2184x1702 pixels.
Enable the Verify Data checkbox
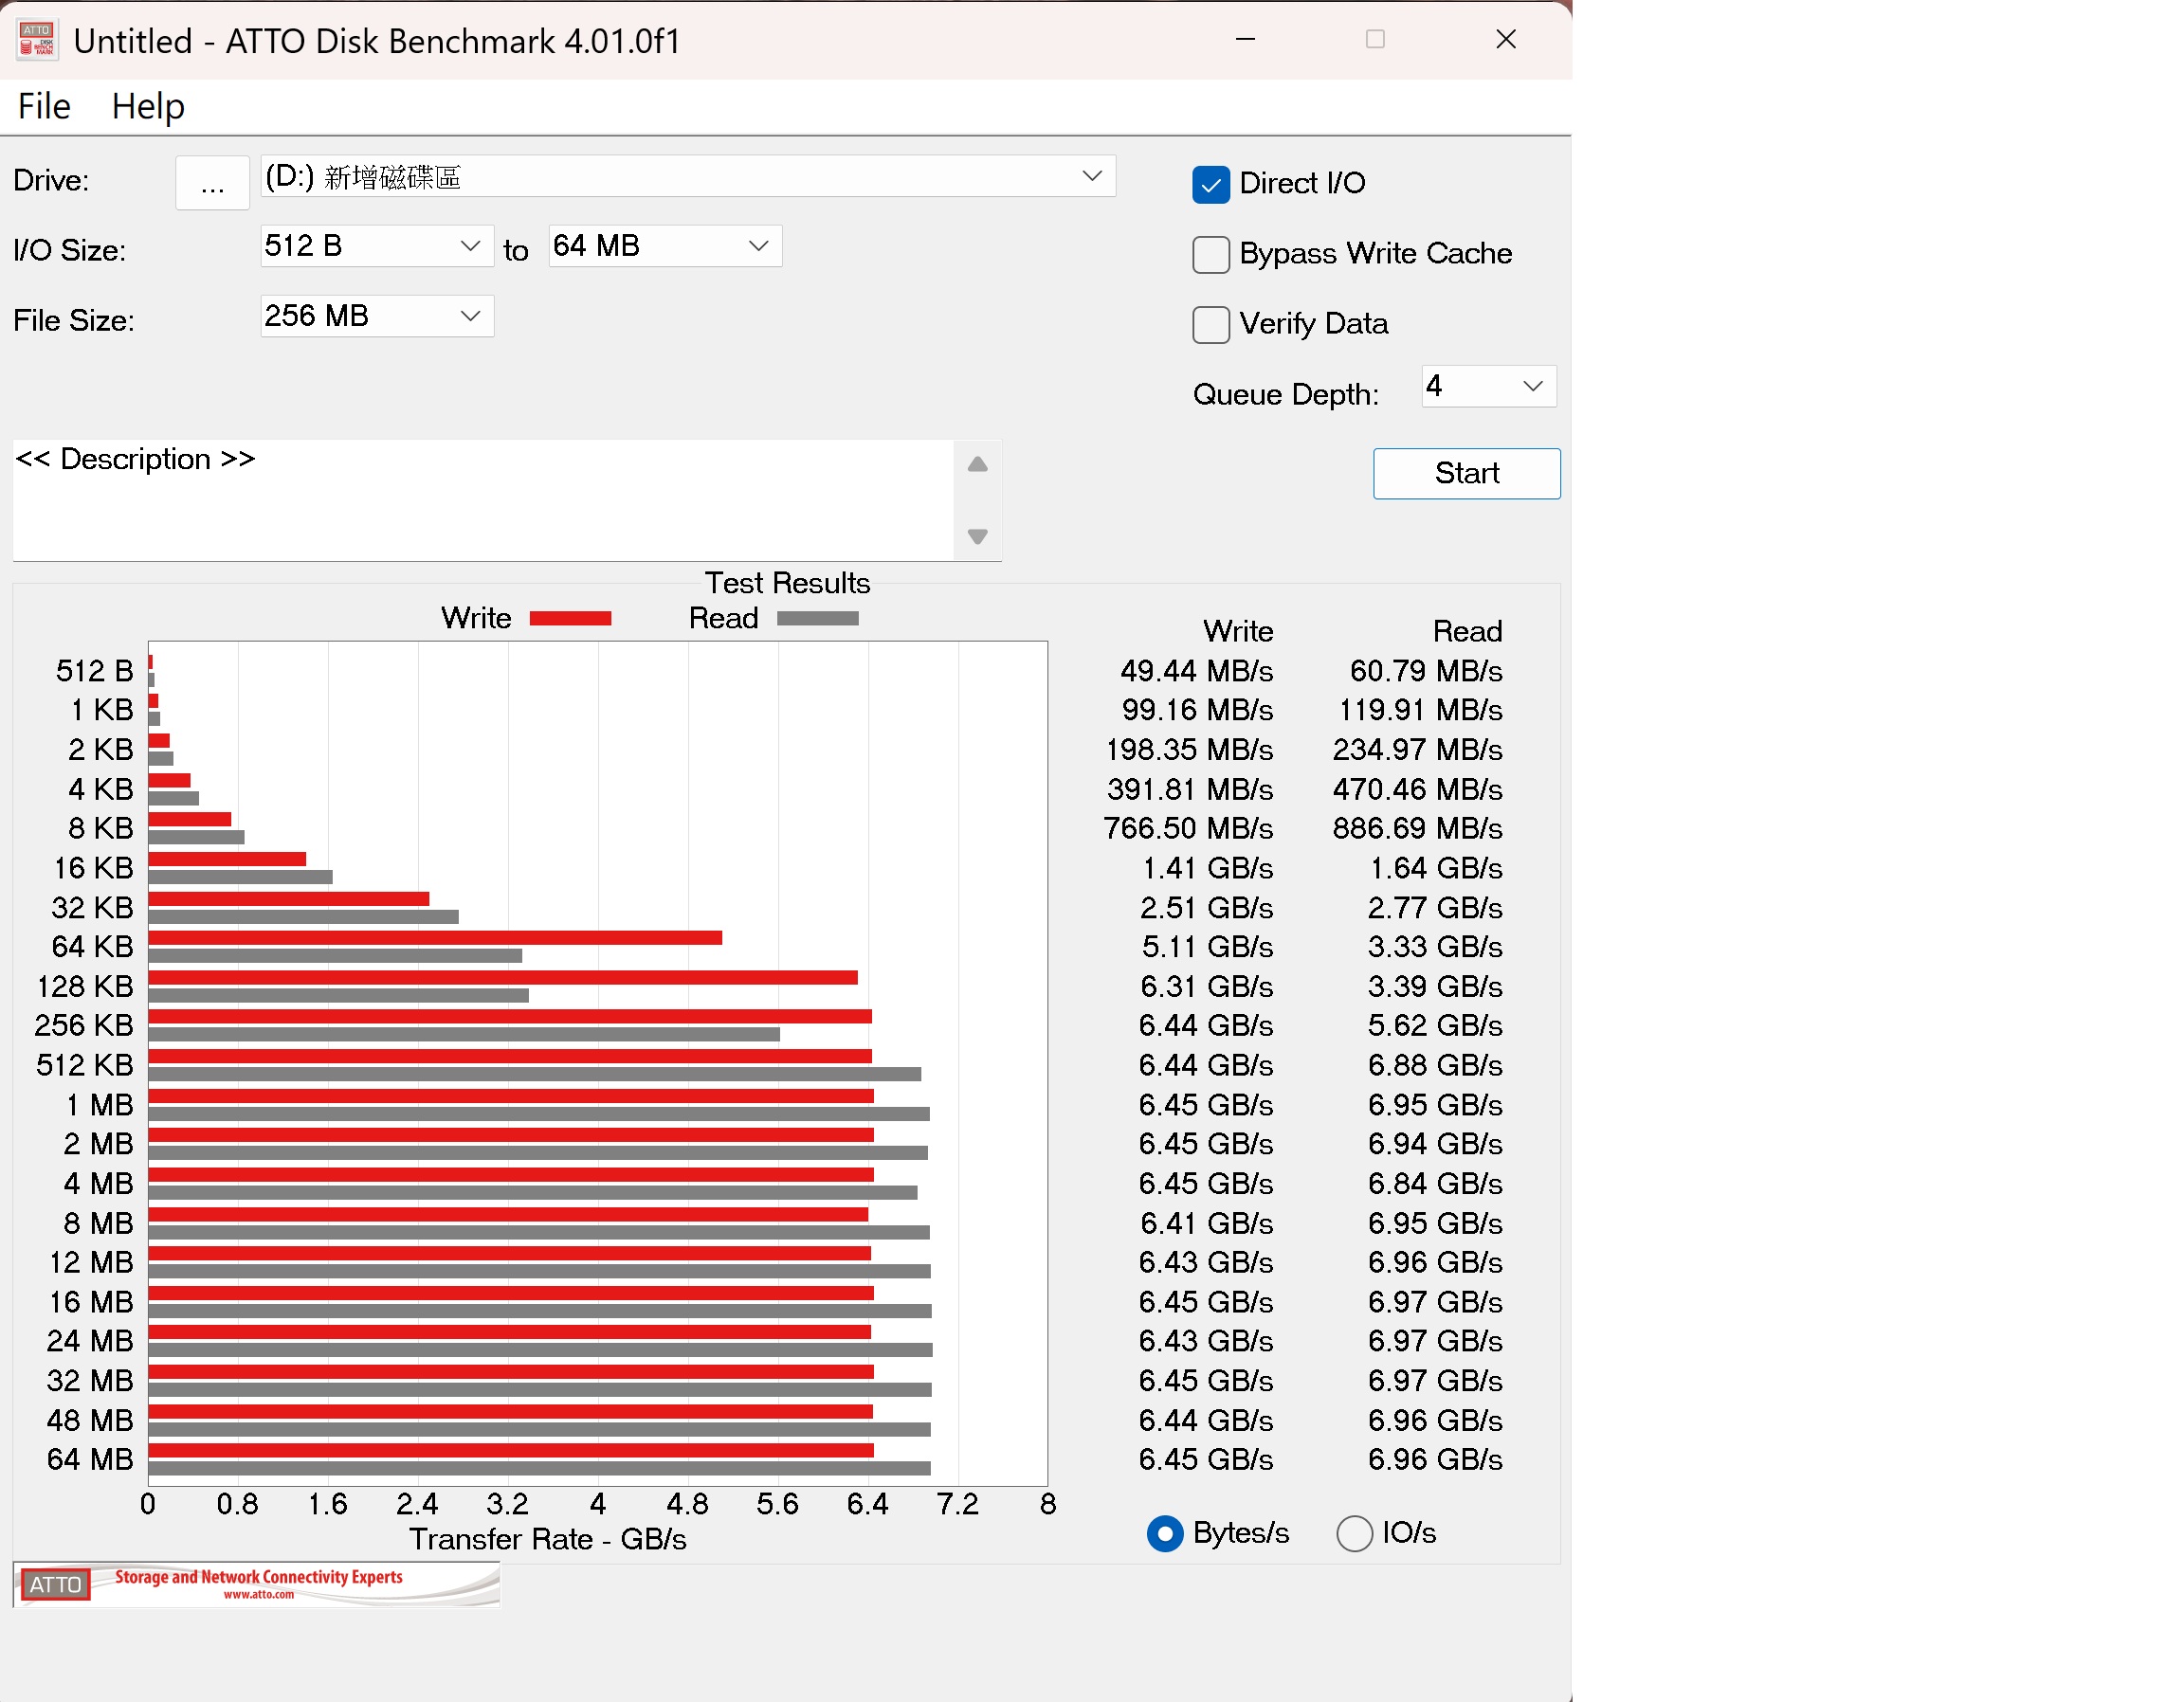coord(1211,324)
